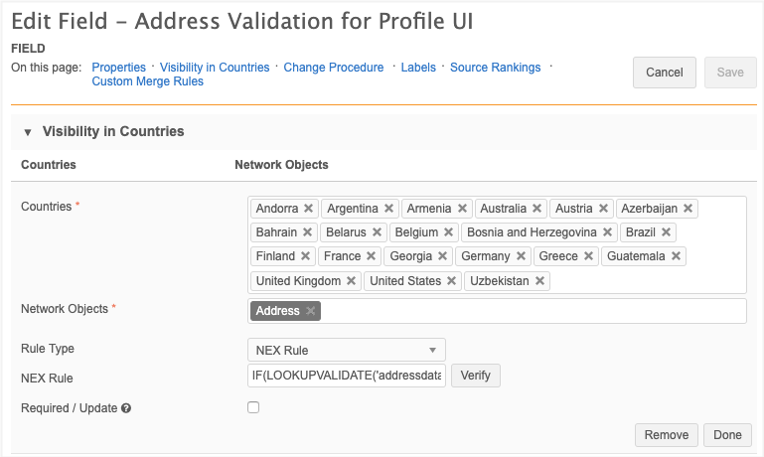This screenshot has width=764, height=457.
Task: Remove the Uzbekistan tag via its x
Action: [539, 281]
